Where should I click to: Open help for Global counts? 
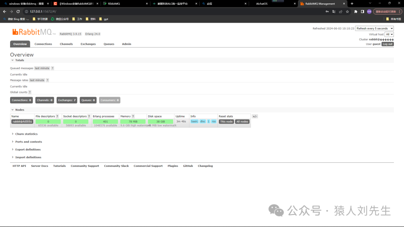click(30, 92)
